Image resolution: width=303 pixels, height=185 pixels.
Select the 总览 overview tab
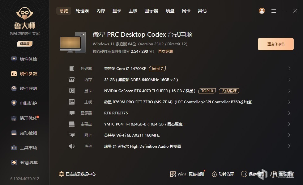pyautogui.click(x=64, y=11)
